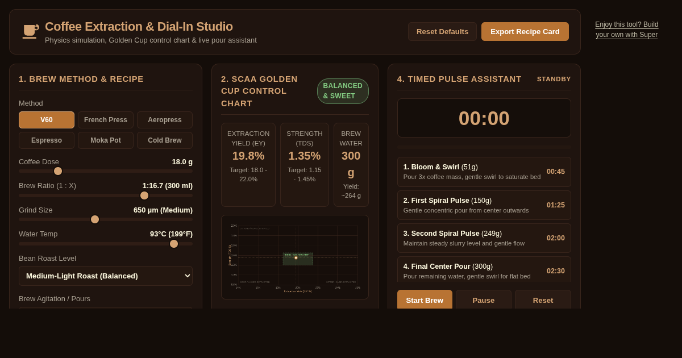This screenshot has width=682, height=358.
Task: Click the 93°C (199°F) temperature value
Action: point(171,234)
